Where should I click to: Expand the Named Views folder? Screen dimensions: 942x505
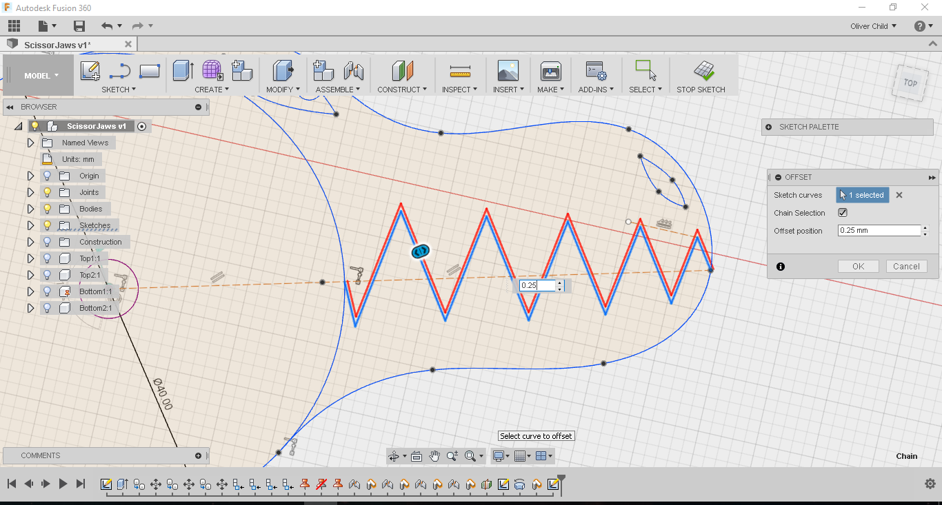click(30, 143)
